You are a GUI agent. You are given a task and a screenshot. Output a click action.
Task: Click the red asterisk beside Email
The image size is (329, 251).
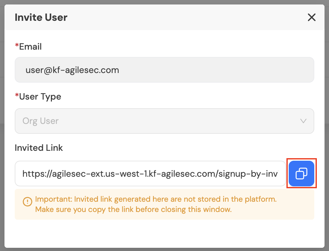click(17, 46)
